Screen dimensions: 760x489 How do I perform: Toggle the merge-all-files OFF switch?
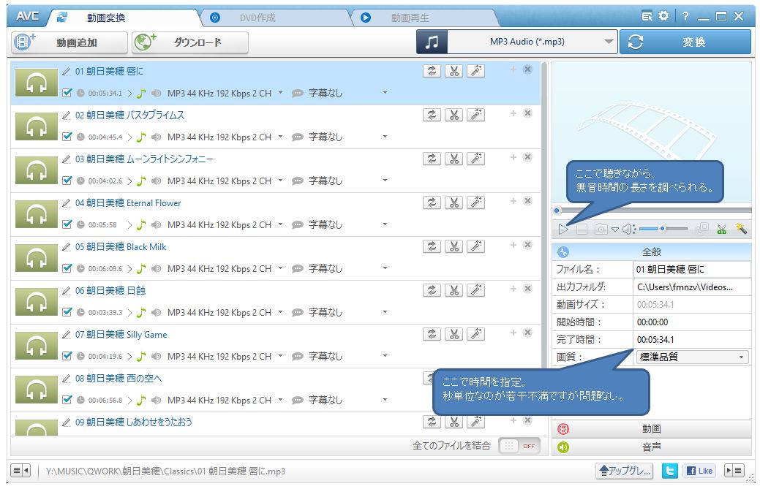519,446
